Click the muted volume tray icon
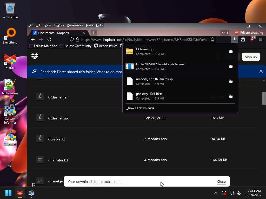 click(x=239, y=193)
